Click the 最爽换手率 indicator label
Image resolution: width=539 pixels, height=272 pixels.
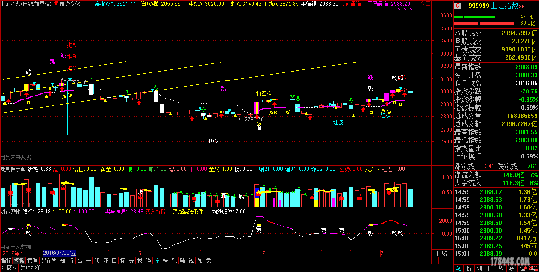13,169
